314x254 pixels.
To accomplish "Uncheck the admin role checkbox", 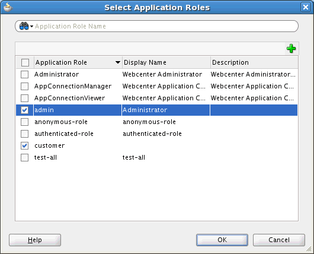I will (25, 110).
